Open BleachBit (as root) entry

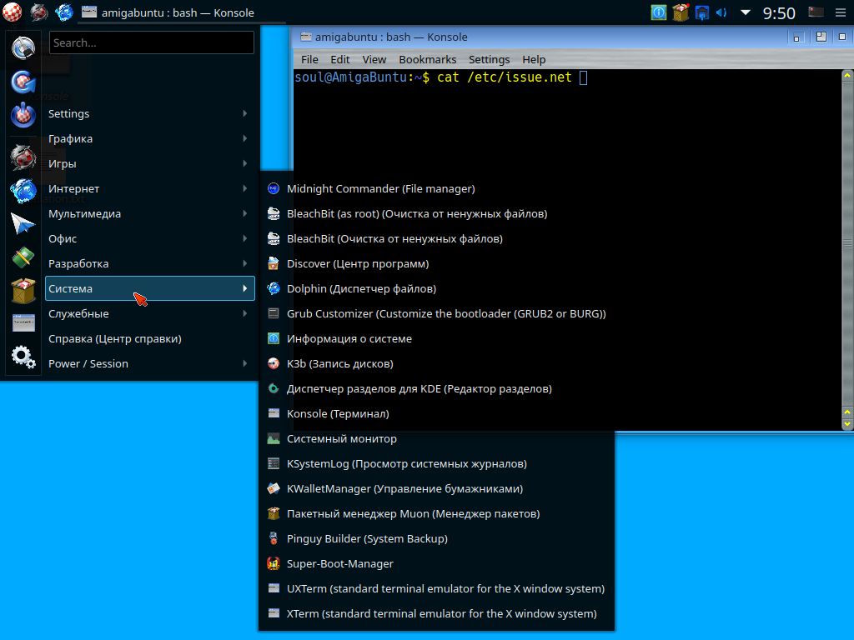(436, 214)
